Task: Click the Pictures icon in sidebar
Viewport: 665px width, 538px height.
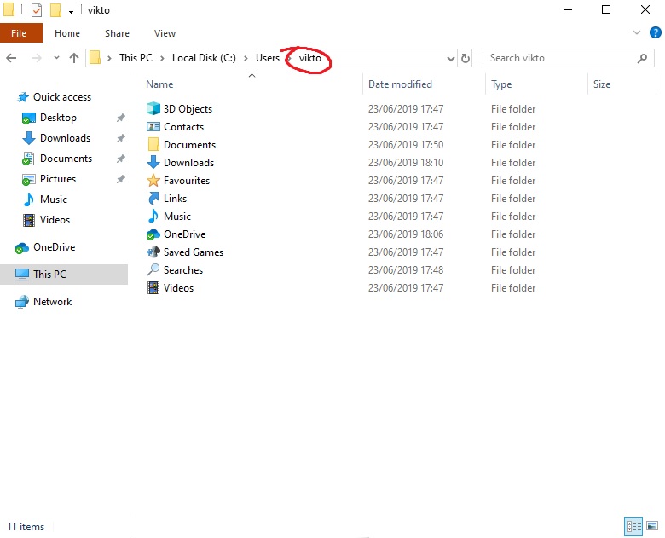Action: click(x=28, y=179)
